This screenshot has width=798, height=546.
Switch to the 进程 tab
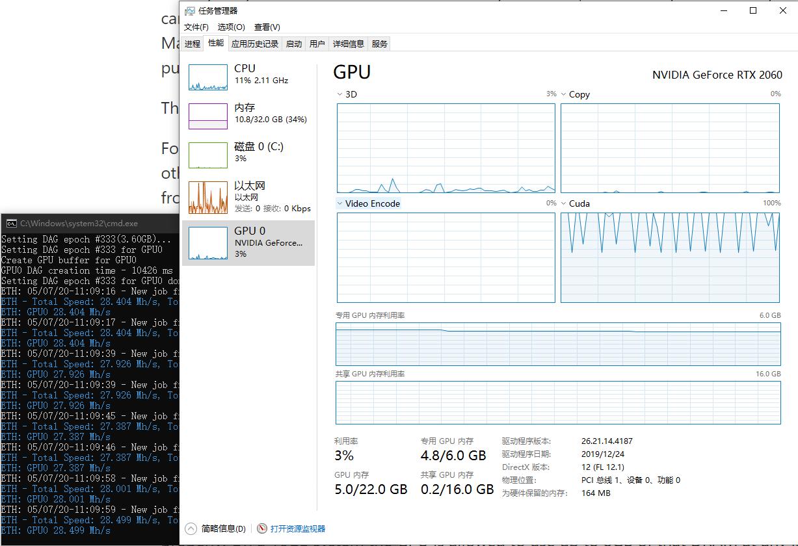(x=192, y=44)
